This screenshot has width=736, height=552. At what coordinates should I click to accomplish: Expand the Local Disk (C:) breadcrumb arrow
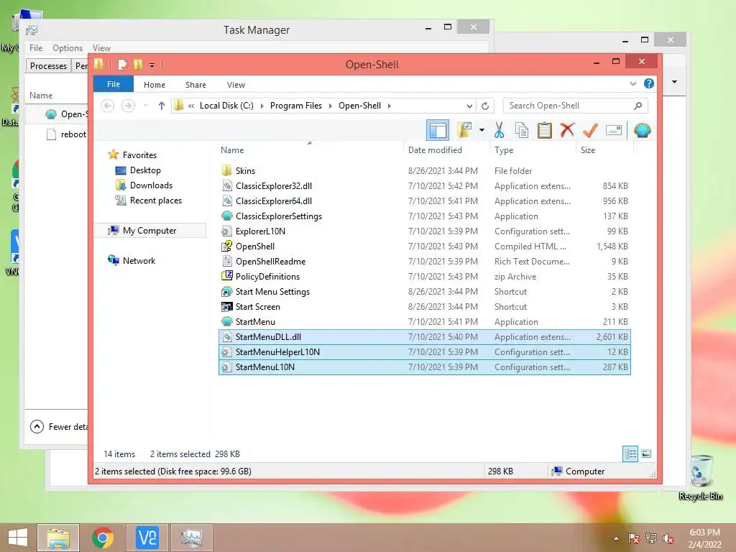pos(262,106)
